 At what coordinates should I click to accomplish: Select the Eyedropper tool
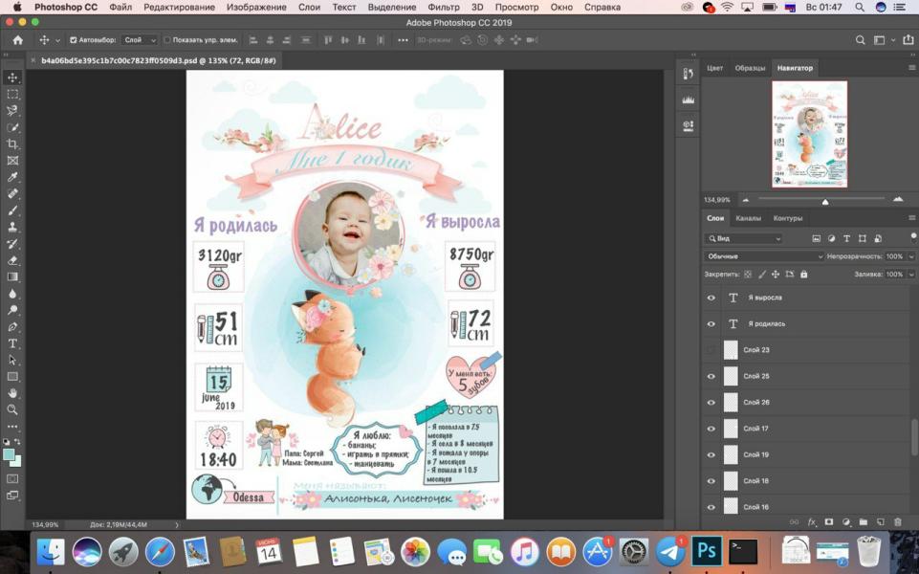click(x=12, y=177)
